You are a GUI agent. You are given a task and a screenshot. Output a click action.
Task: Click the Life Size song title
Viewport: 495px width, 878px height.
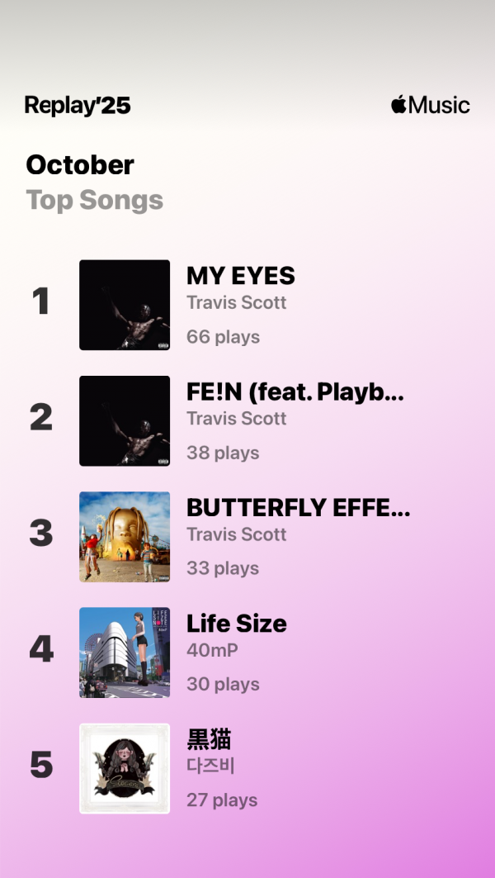click(237, 624)
